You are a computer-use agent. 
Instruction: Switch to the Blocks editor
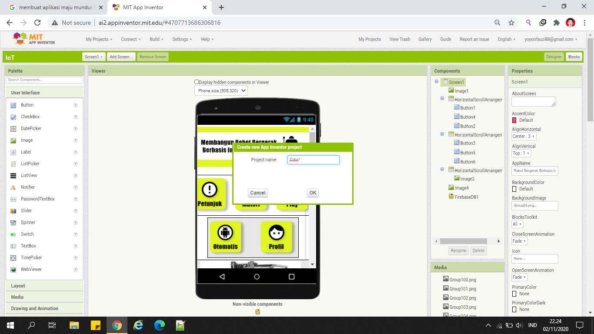click(x=574, y=57)
